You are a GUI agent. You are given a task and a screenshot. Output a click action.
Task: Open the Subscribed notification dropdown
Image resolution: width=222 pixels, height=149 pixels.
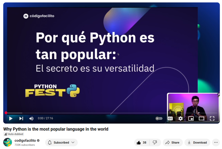61,142
